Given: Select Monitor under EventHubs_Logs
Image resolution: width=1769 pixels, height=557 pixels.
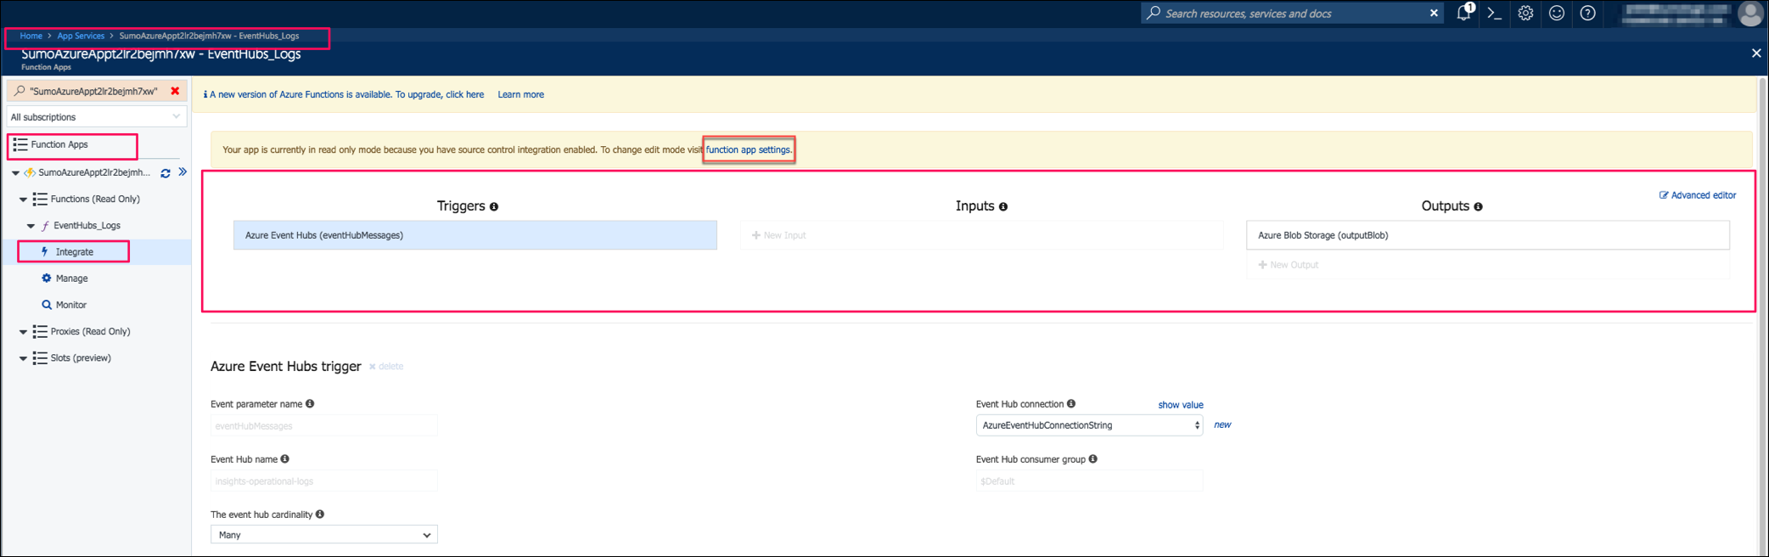Looking at the screenshot, I should (x=70, y=305).
